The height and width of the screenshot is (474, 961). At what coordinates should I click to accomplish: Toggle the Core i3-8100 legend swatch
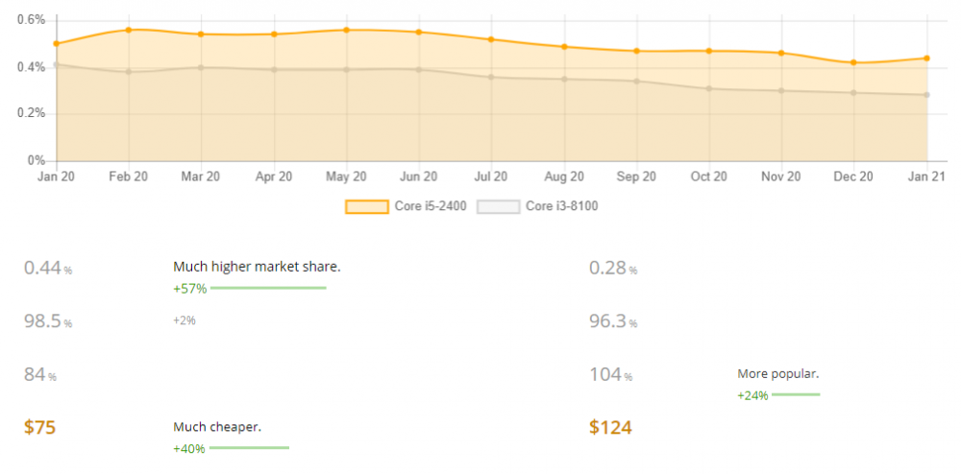pos(498,206)
